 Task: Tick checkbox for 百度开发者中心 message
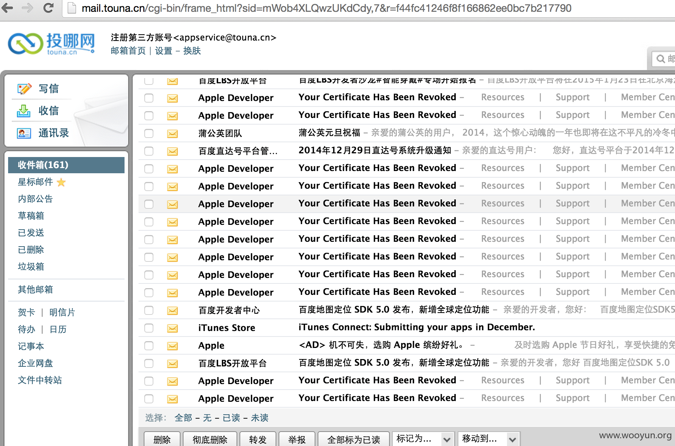[149, 310]
